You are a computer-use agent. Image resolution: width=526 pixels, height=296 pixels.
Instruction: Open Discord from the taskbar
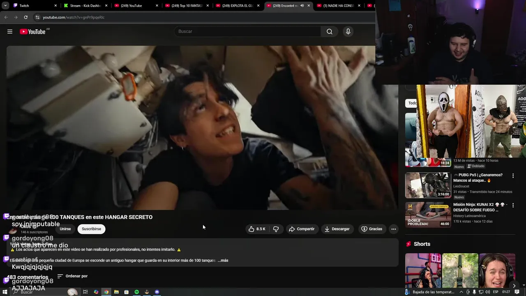(157, 292)
